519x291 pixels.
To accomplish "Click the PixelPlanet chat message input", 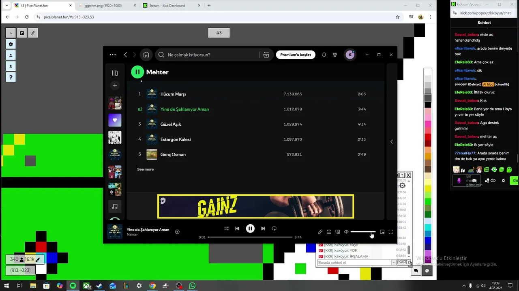I will 354,262.
